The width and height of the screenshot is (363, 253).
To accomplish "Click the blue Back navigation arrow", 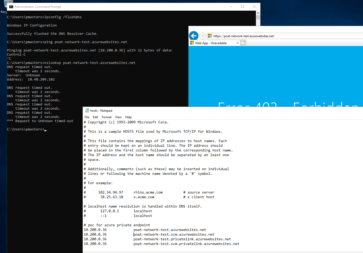I will (x=194, y=36).
